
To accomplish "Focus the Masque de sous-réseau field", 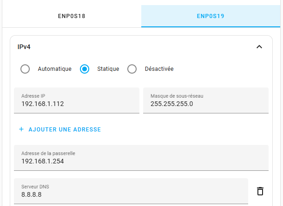I will coord(206,100).
